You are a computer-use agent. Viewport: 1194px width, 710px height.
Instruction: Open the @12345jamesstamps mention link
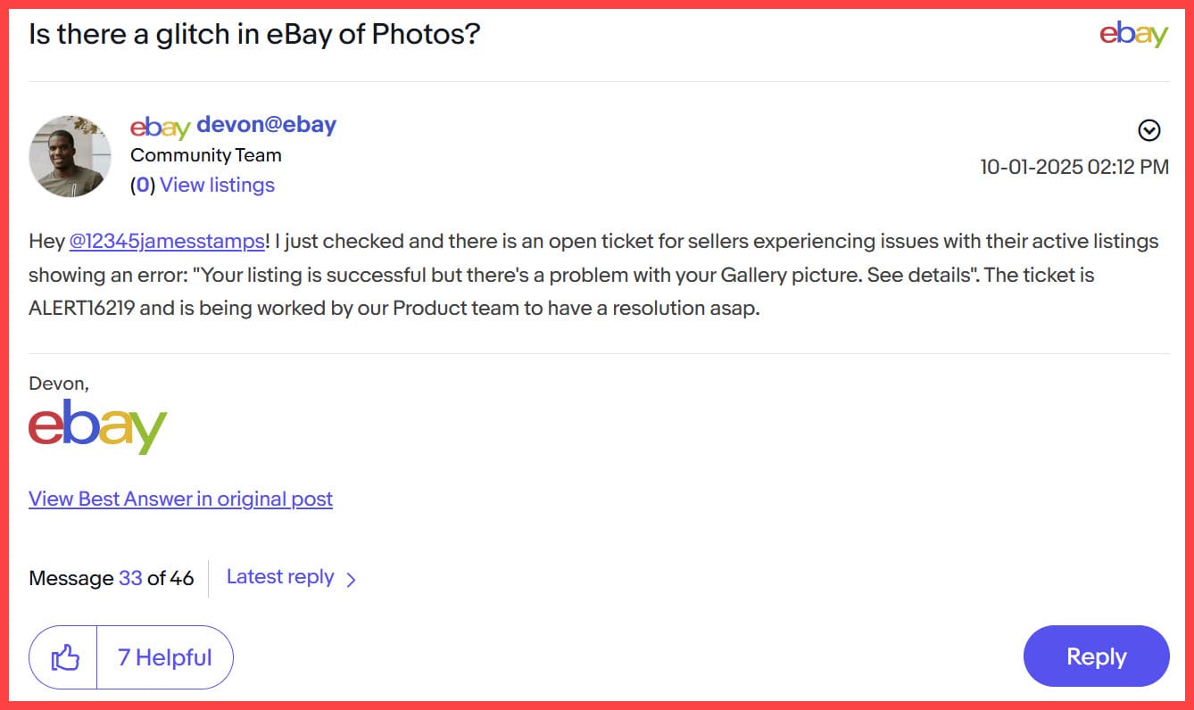point(167,241)
